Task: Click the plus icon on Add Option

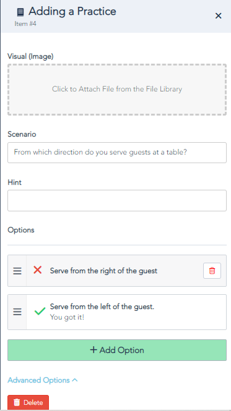Action: point(94,350)
